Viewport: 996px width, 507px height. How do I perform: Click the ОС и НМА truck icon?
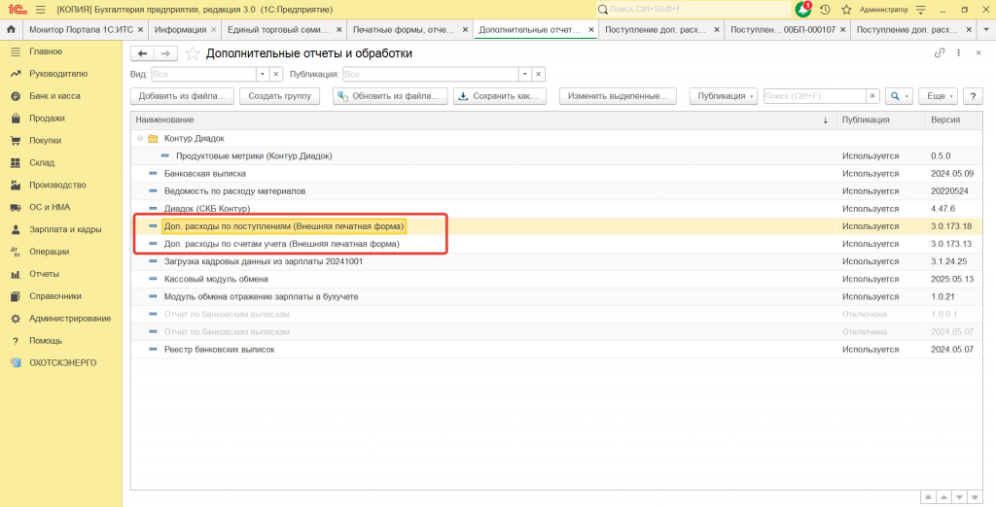coord(16,208)
